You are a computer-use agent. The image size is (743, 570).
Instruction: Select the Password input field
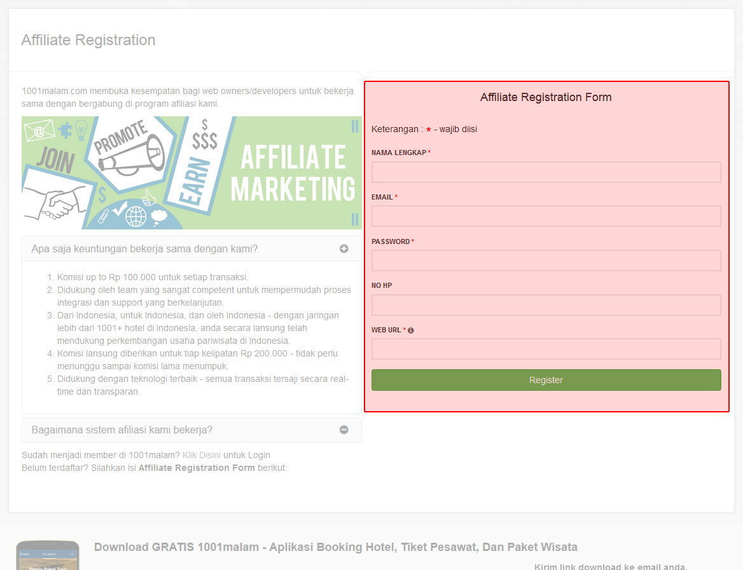click(x=546, y=261)
